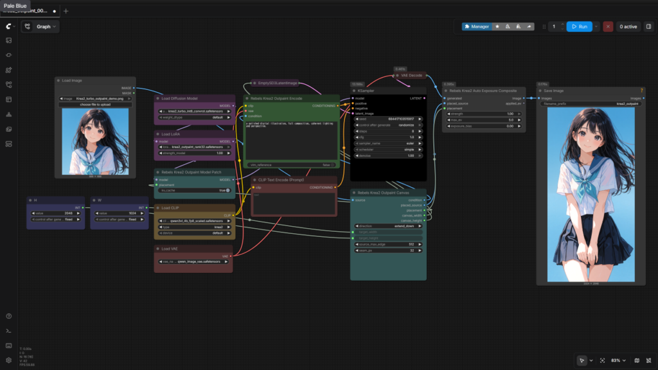The height and width of the screenshot is (370, 658).
Task: Adjust the denoise value in KSampler
Action: pyautogui.click(x=387, y=155)
